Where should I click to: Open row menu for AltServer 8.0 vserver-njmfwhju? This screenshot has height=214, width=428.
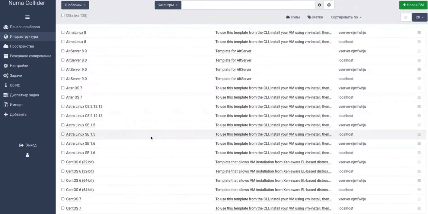pos(419,51)
